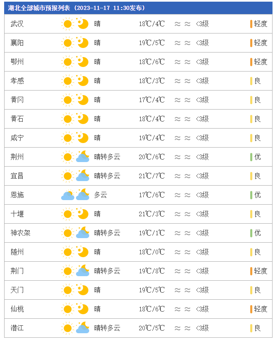Click the cloudy night icon for 神农架
This screenshot has width=275, height=339.
point(83,233)
